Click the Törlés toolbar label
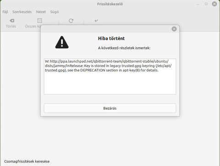 click(11, 26)
